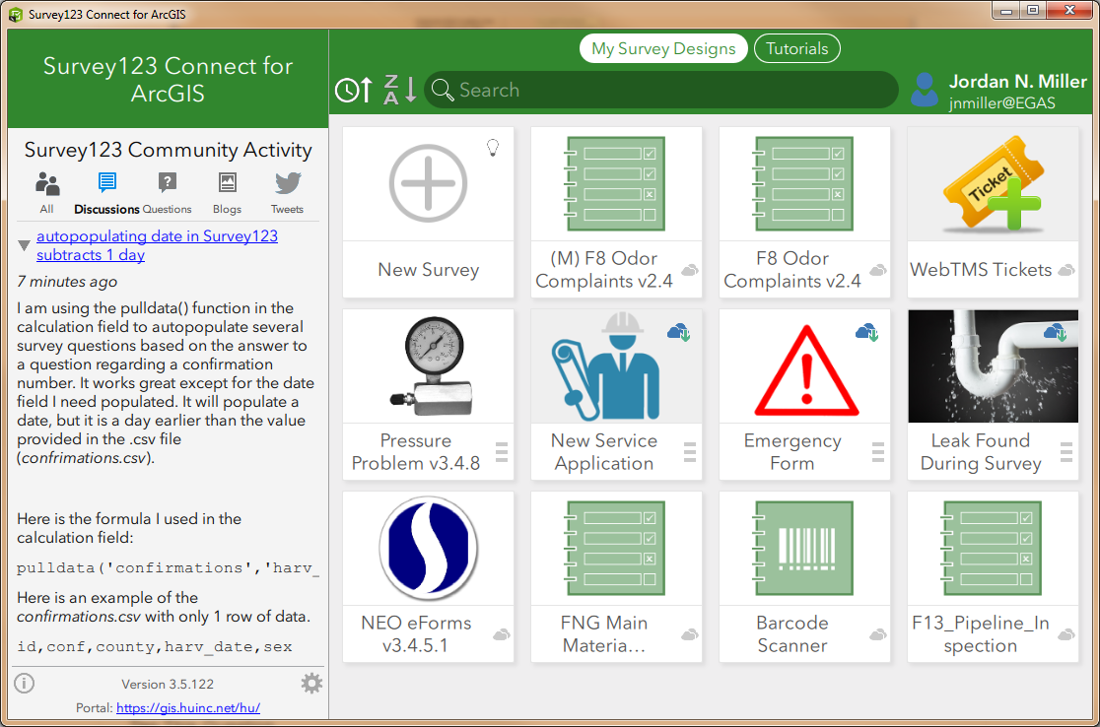
Task: Click cloud icon on (M) F8 Odor Complaints
Action: coord(690,270)
